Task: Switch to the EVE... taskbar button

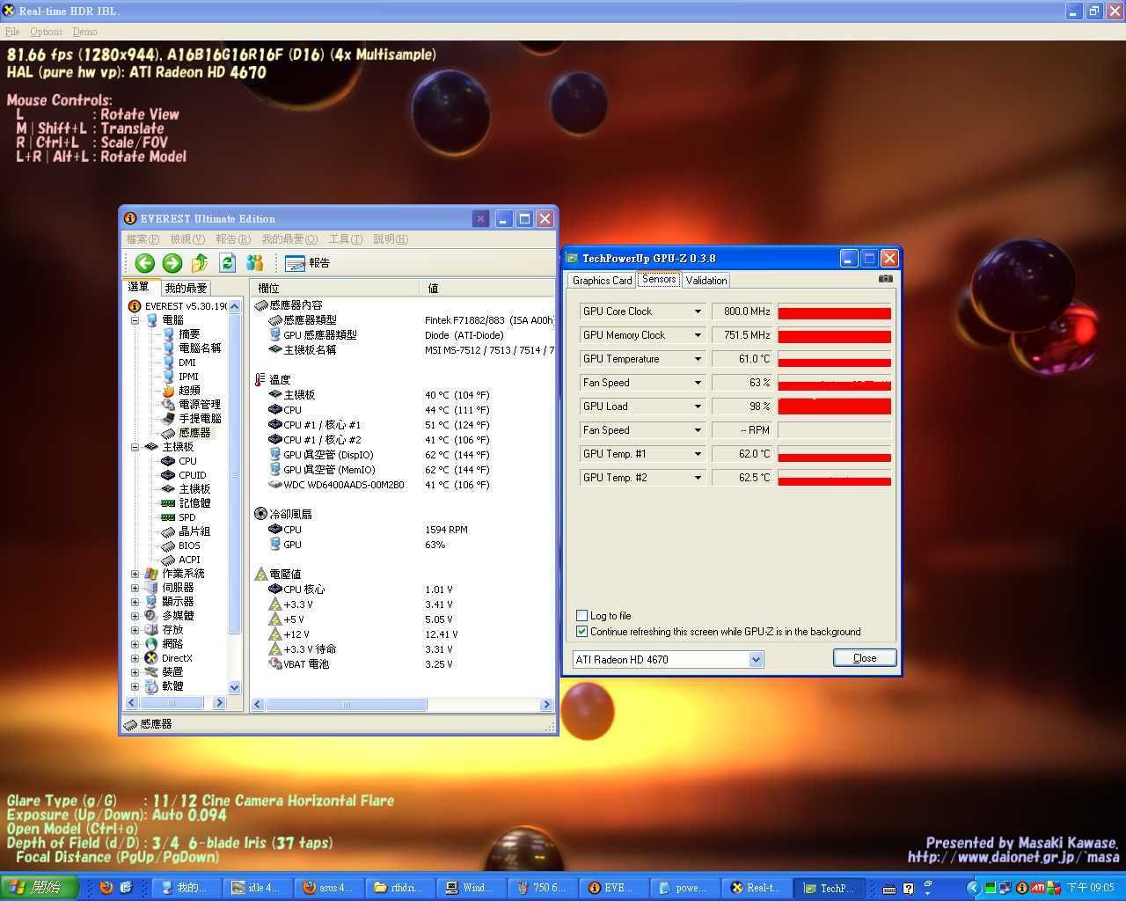Action: 612,888
